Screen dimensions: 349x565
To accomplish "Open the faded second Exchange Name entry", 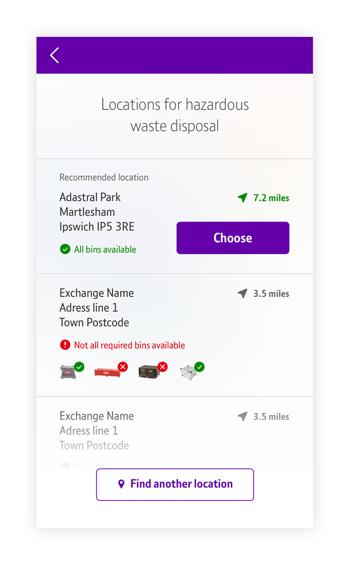I will click(174, 432).
